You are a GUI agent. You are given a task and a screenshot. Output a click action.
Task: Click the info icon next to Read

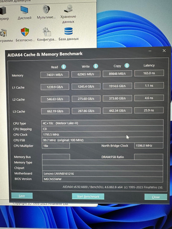64,67
